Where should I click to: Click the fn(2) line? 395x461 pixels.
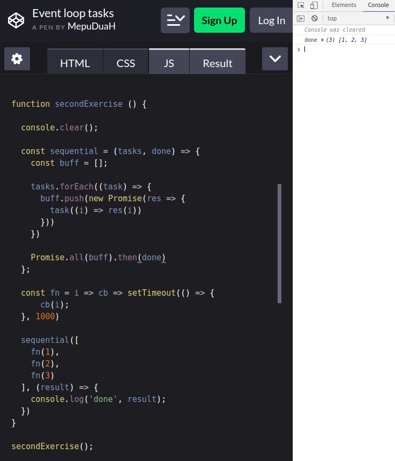coord(45,364)
